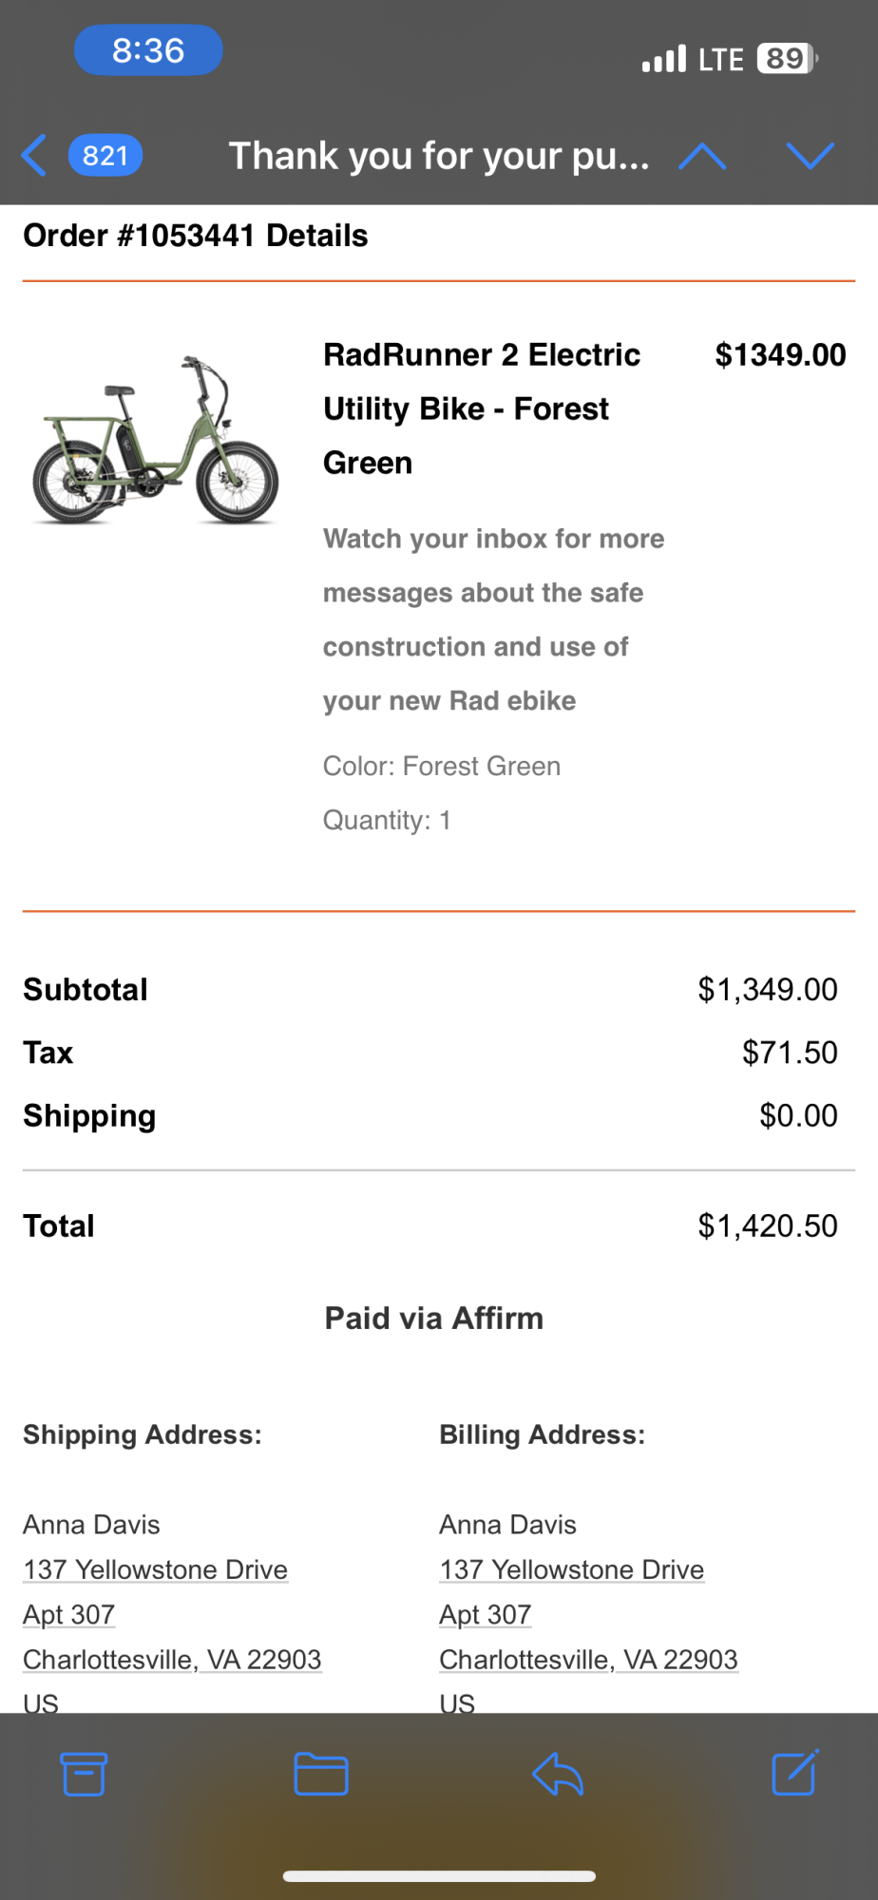Screen dimensions: 878x1900
Task: Open billing address 137 Yellowstone Drive link
Action: tap(571, 1569)
